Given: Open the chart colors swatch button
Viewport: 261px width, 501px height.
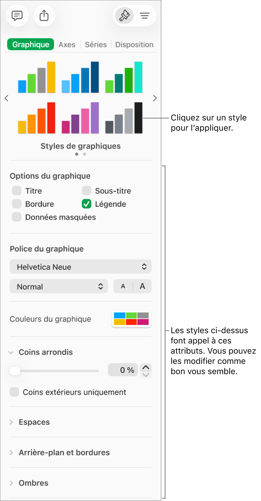Looking at the screenshot, I should (131, 319).
